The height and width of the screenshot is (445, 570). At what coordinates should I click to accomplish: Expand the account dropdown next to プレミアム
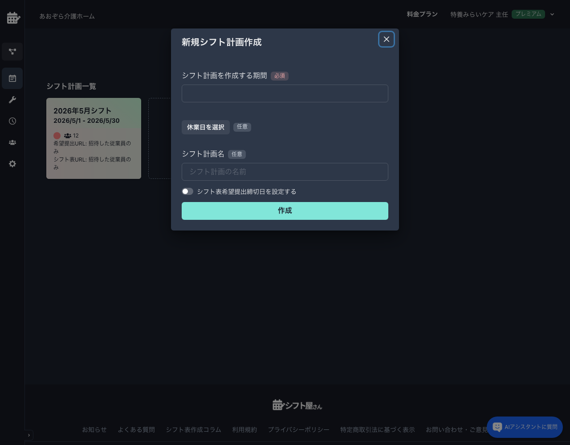[x=552, y=14]
